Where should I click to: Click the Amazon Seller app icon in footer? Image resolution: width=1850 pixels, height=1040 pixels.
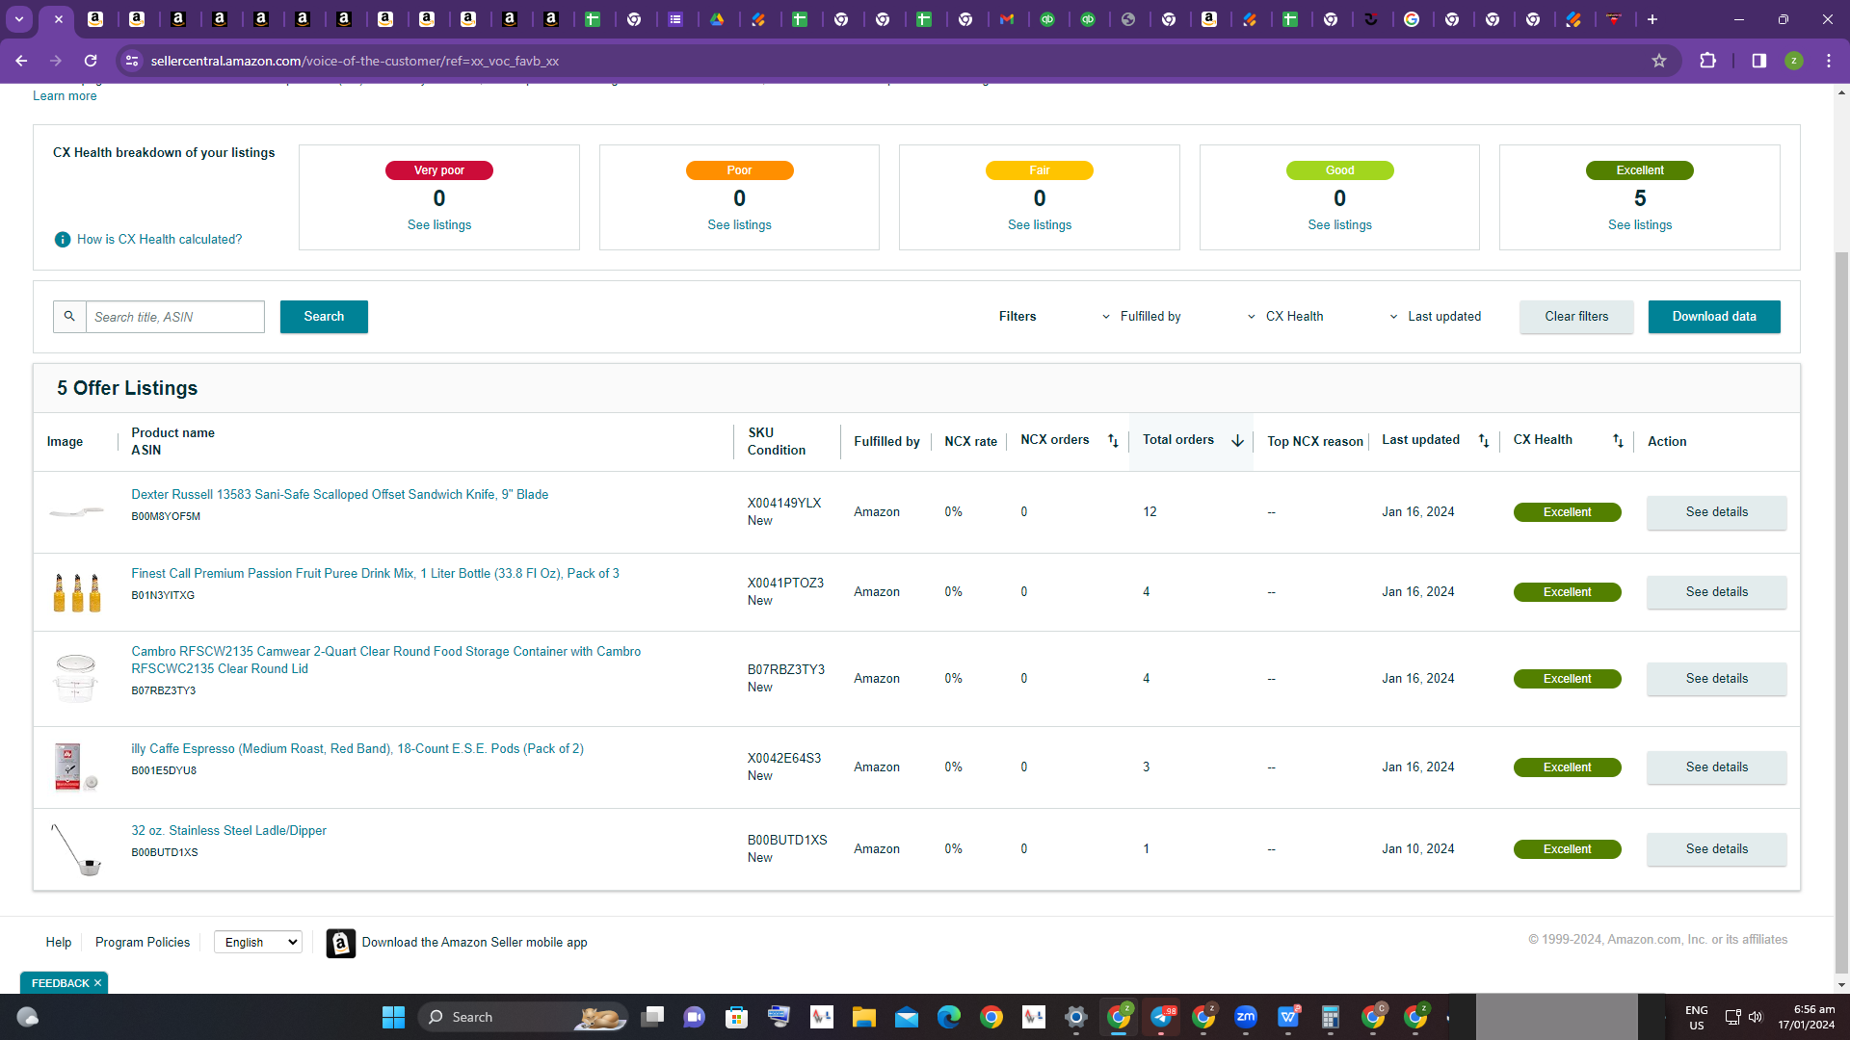tap(340, 944)
